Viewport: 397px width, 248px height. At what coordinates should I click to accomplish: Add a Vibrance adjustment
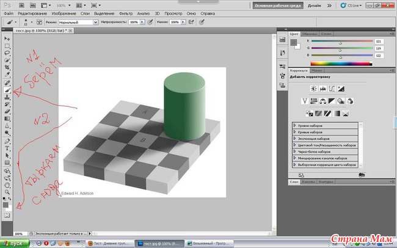pyautogui.click(x=305, y=101)
